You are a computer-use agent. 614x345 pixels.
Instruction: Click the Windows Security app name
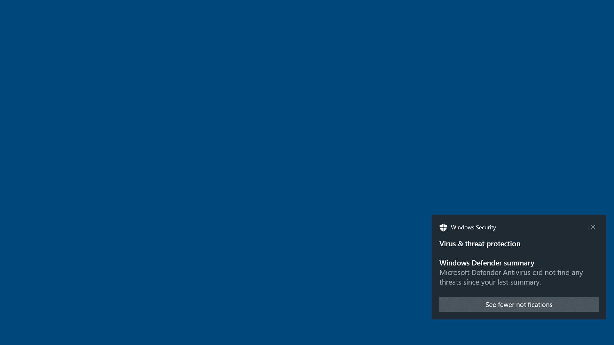[473, 227]
